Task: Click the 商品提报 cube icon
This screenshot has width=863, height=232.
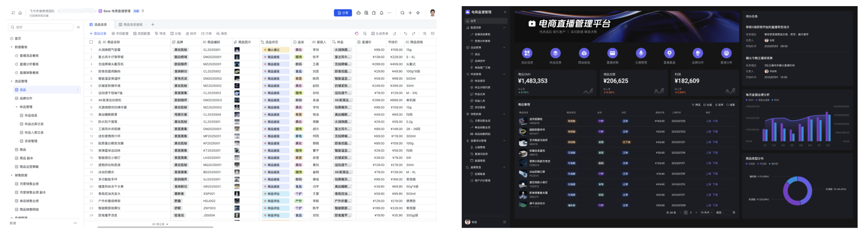Action: point(584,53)
